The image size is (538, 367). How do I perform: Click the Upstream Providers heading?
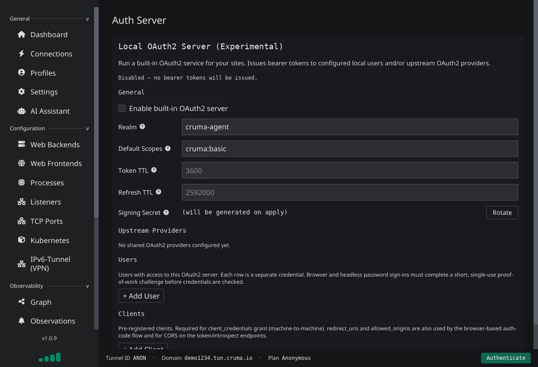pyautogui.click(x=152, y=230)
